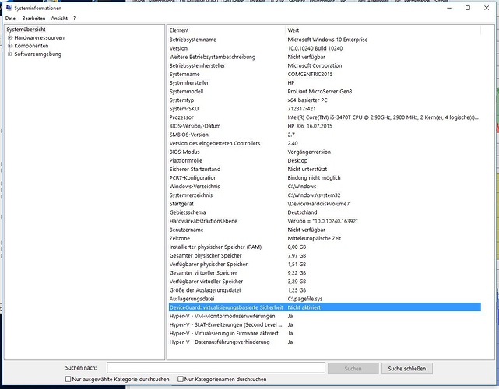The image size is (499, 389).
Task: Select the highlighted DeviceGuard row
Action: coord(325,307)
